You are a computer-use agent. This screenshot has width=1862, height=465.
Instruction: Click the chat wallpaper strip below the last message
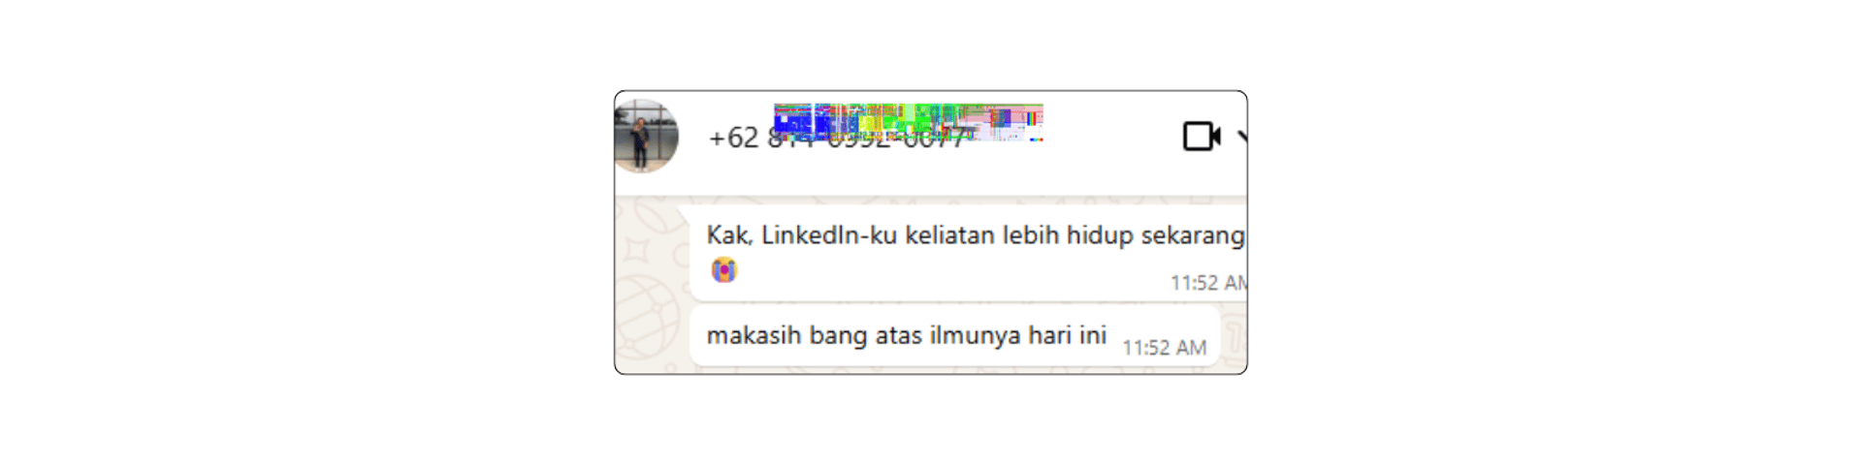(931, 369)
